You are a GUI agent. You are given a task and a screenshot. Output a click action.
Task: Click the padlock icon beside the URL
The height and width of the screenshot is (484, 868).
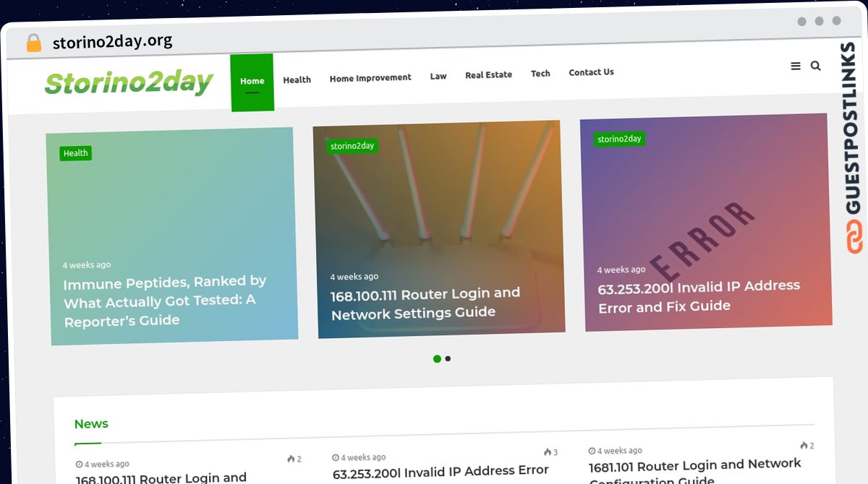(x=34, y=43)
